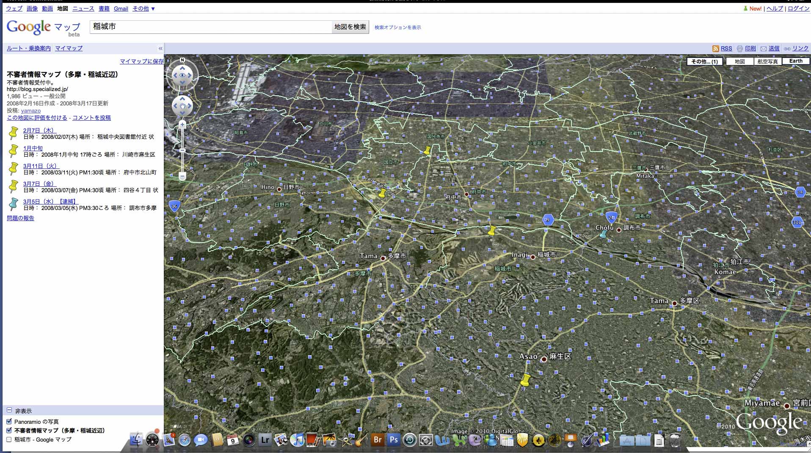811x453 pixels.
Task: Uncheck the 不審者情報マップ layer checkbox
Action: [9, 431]
